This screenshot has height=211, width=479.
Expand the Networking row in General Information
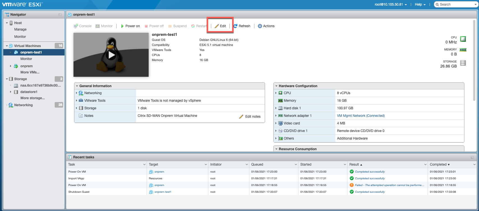click(x=76, y=93)
